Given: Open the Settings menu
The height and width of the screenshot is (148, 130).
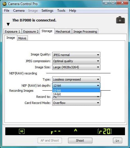Looking at the screenshot, I should 47,11.
